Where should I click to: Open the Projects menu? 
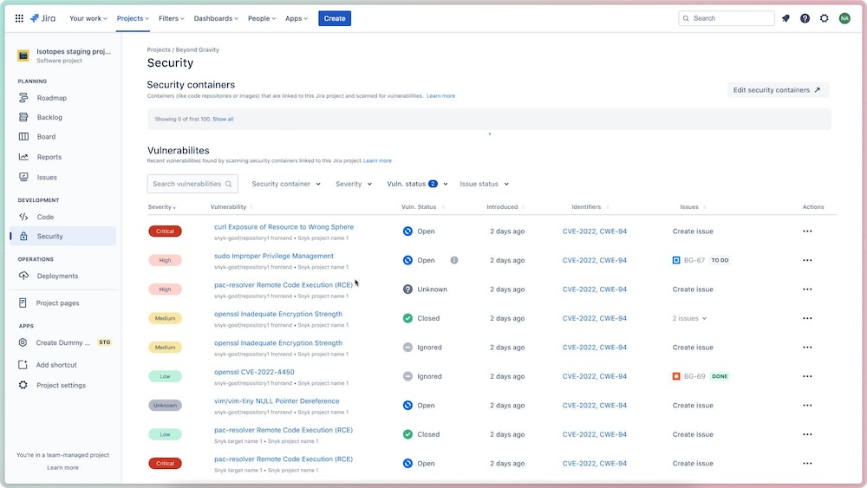(133, 18)
